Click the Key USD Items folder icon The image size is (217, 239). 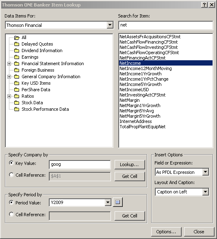point(17,83)
